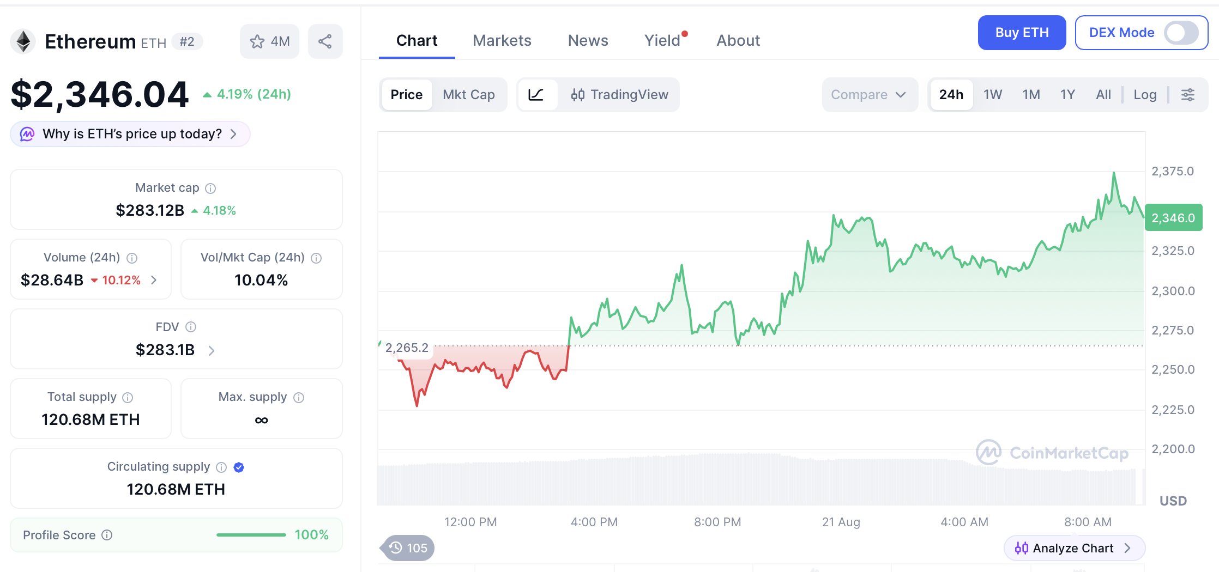Open the history counter showing 105

tap(408, 548)
